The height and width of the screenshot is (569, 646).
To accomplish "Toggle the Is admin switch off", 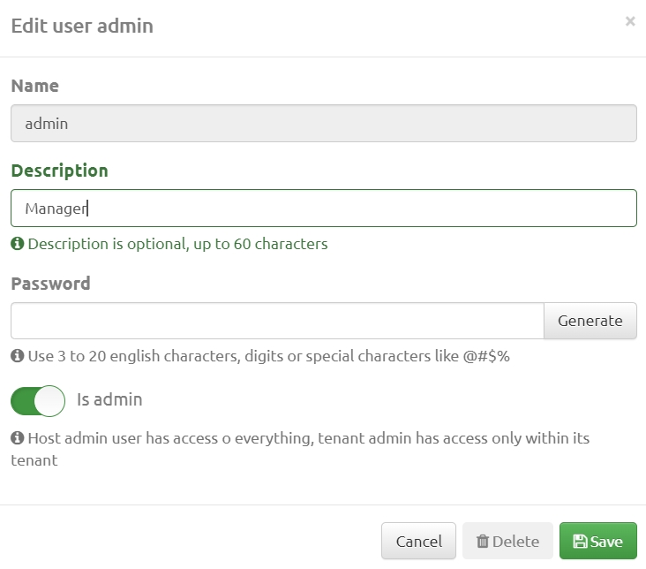I will (x=38, y=400).
